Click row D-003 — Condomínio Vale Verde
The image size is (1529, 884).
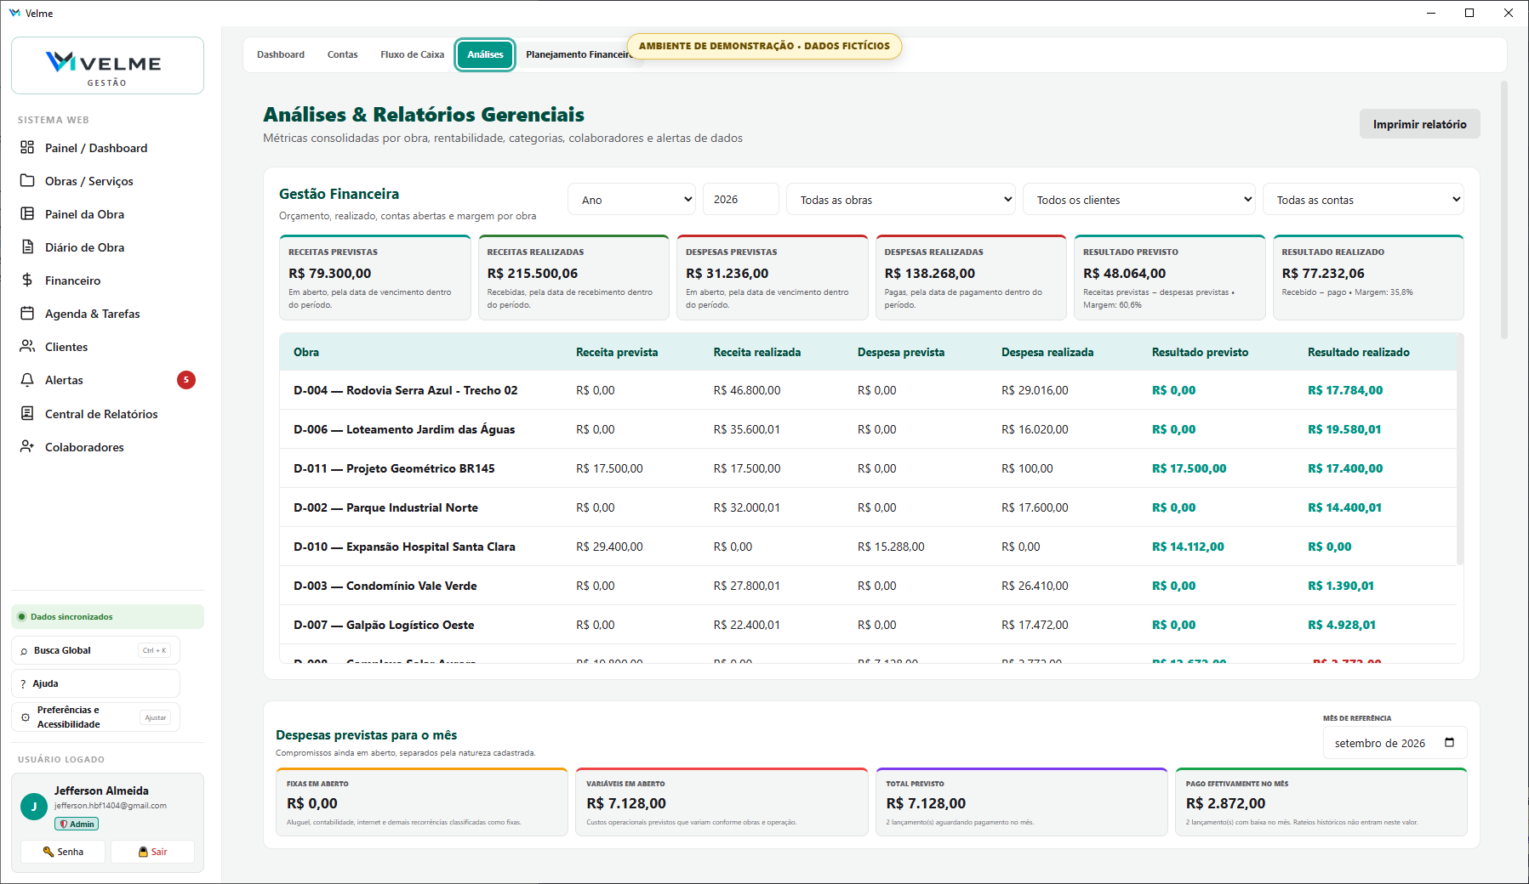point(868,586)
